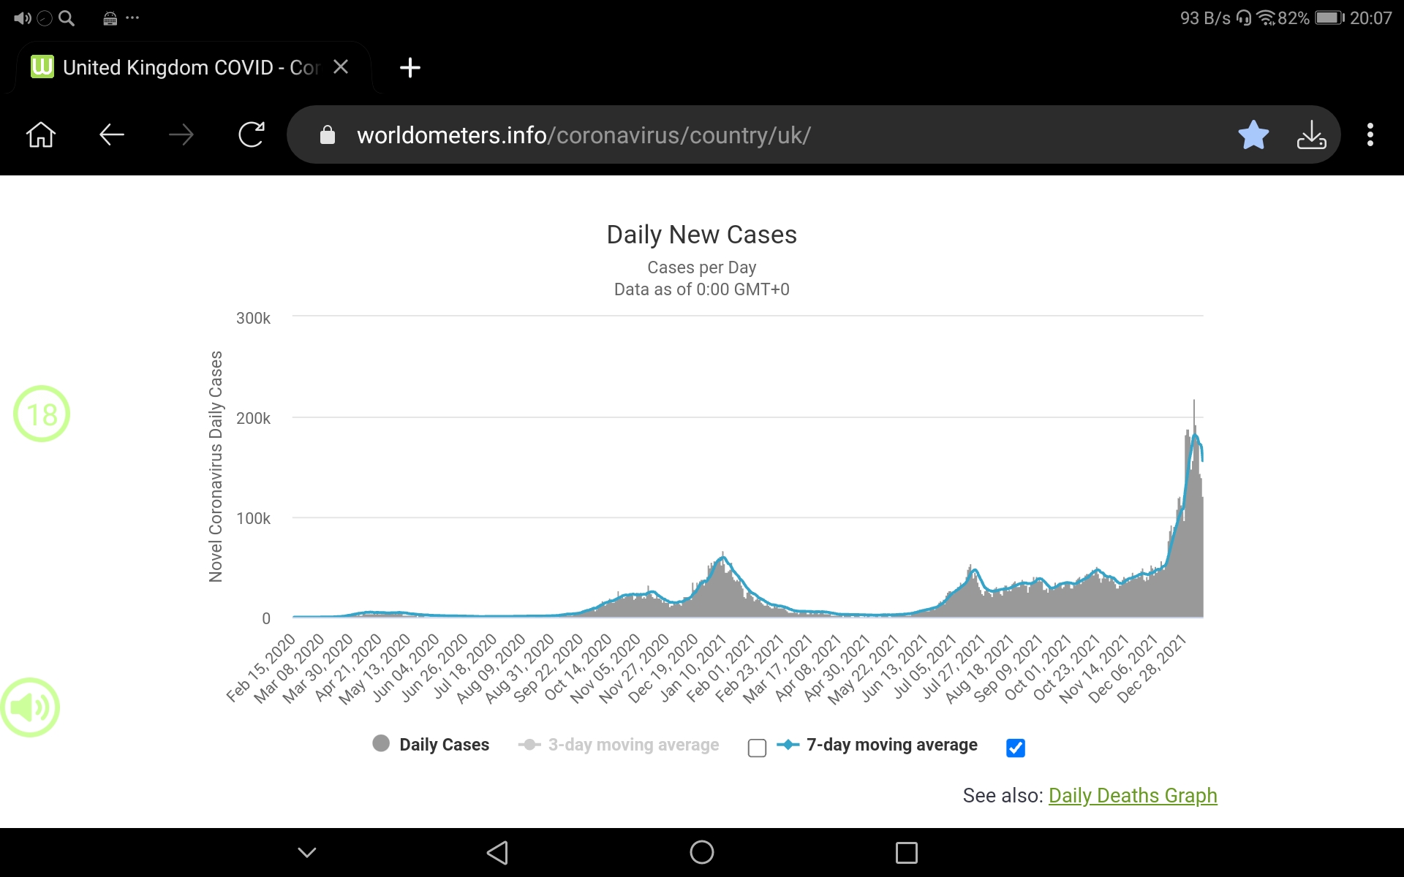
Task: Uncheck the 7-day moving average checkbox
Action: [x=1015, y=748]
